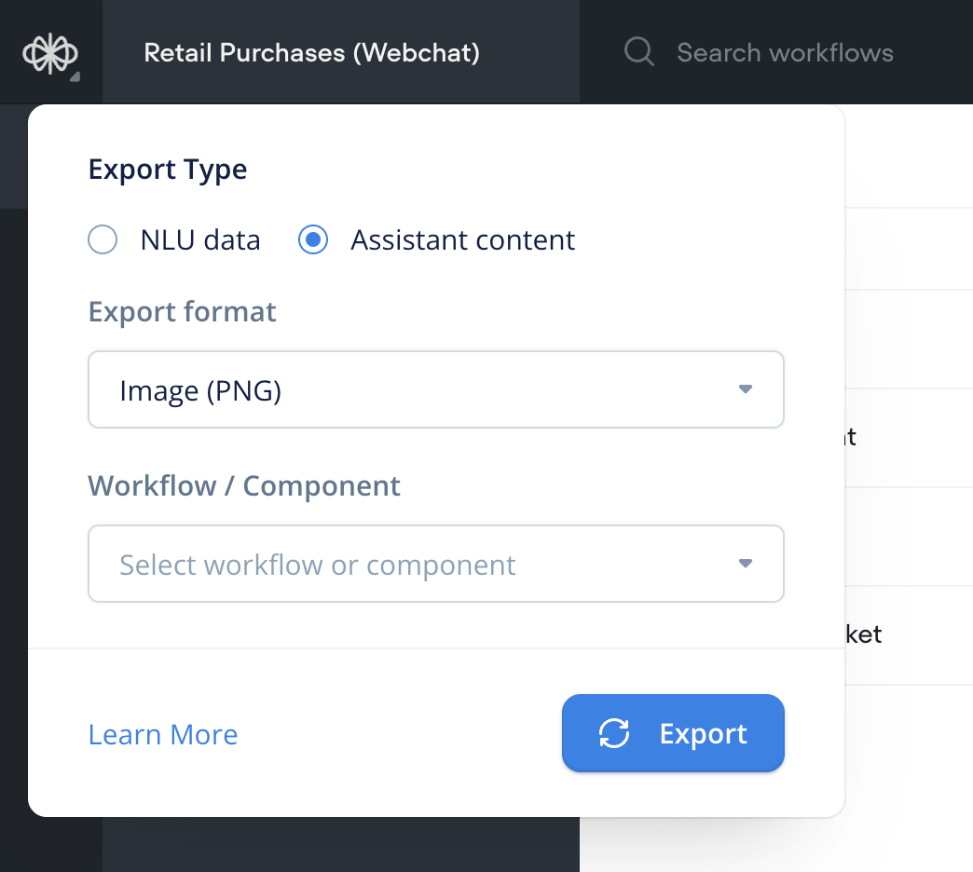This screenshot has width=973, height=872.
Task: Click the Retail Purchases (Webchat) header title
Action: (x=311, y=53)
